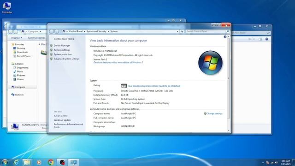Image resolution: width=295 pixels, height=166 pixels.
Task: Refresh the System window address bar
Action: tap(182, 31)
